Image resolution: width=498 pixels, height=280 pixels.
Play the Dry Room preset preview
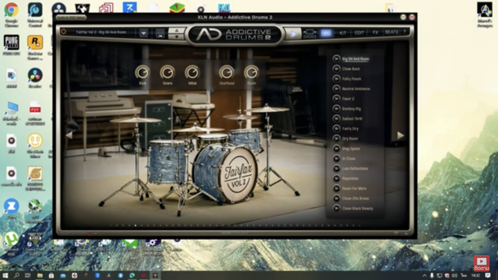click(x=336, y=138)
